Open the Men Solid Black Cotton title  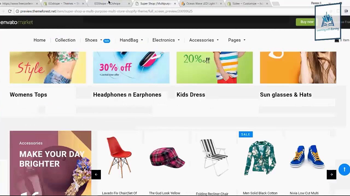[x=260, y=193]
